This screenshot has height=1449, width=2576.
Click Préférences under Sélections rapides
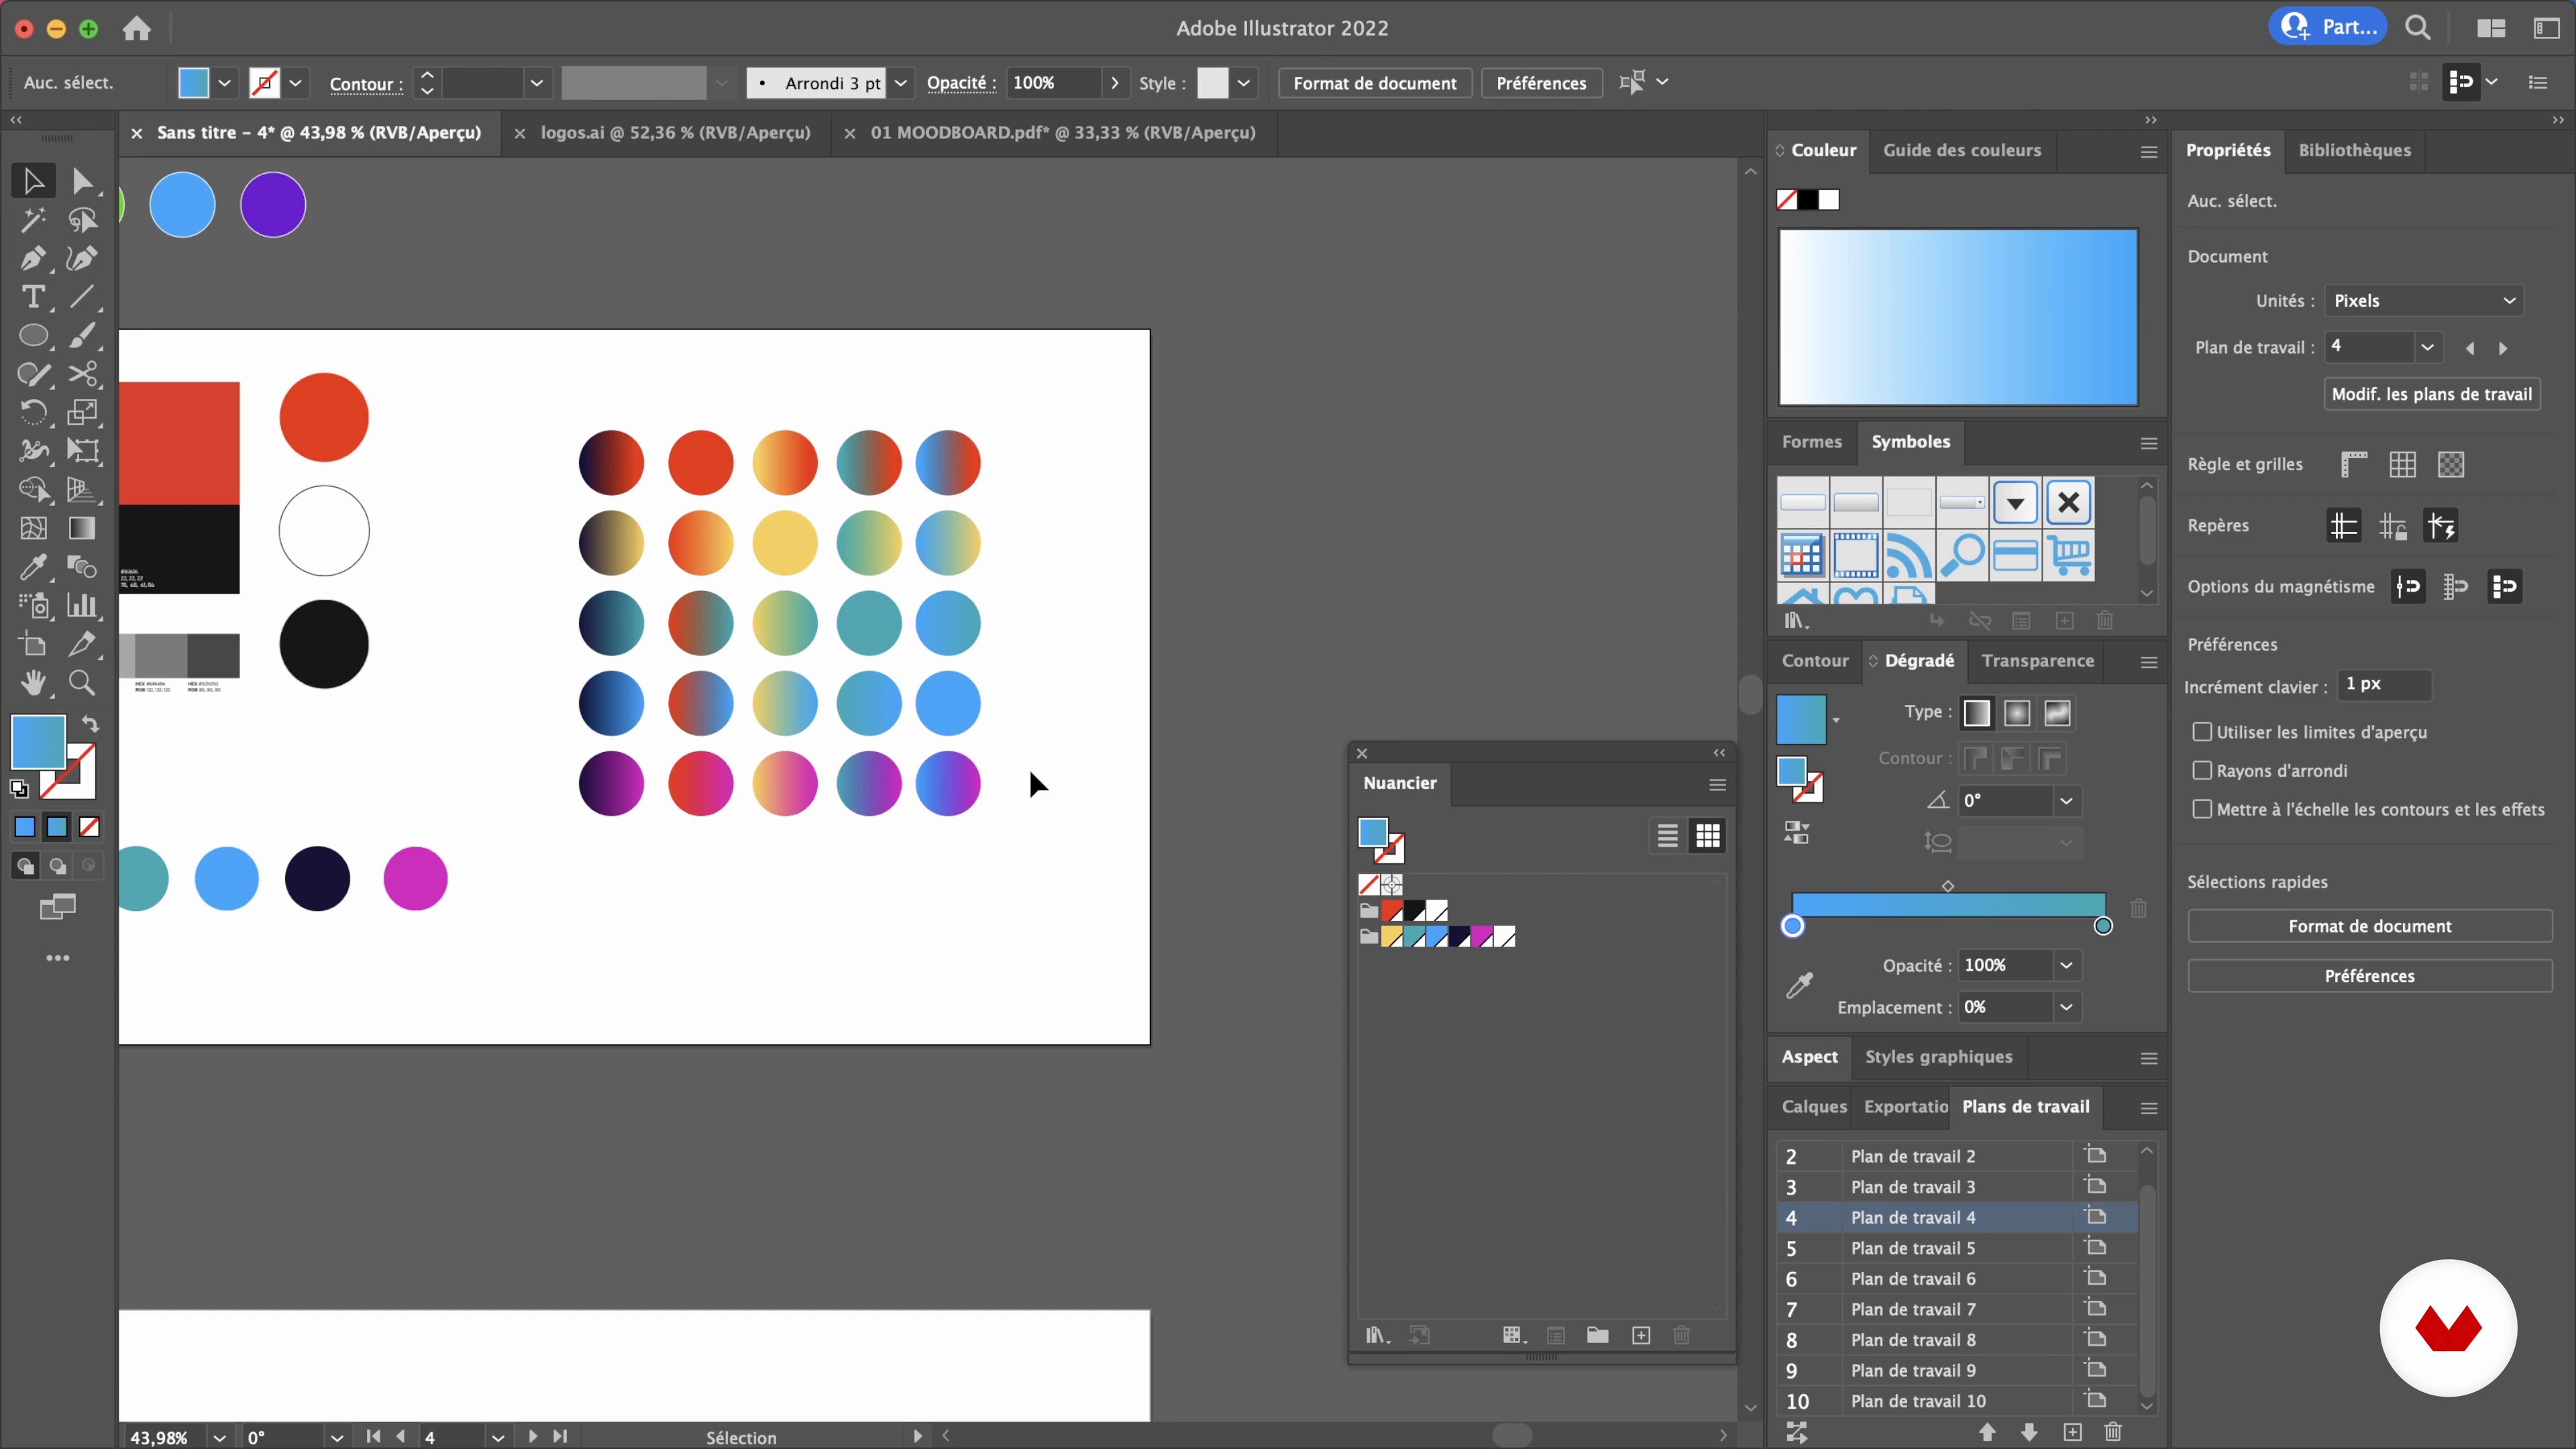[2369, 976]
